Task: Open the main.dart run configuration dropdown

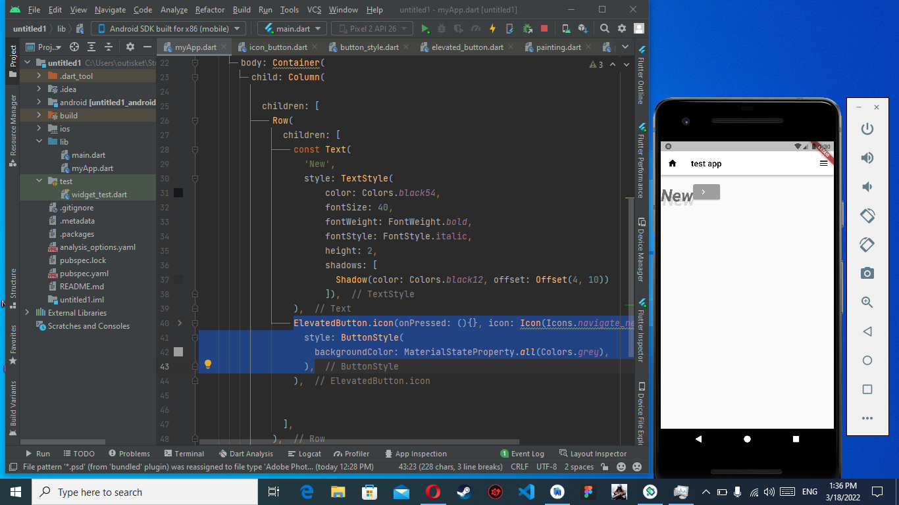Action: click(292, 29)
